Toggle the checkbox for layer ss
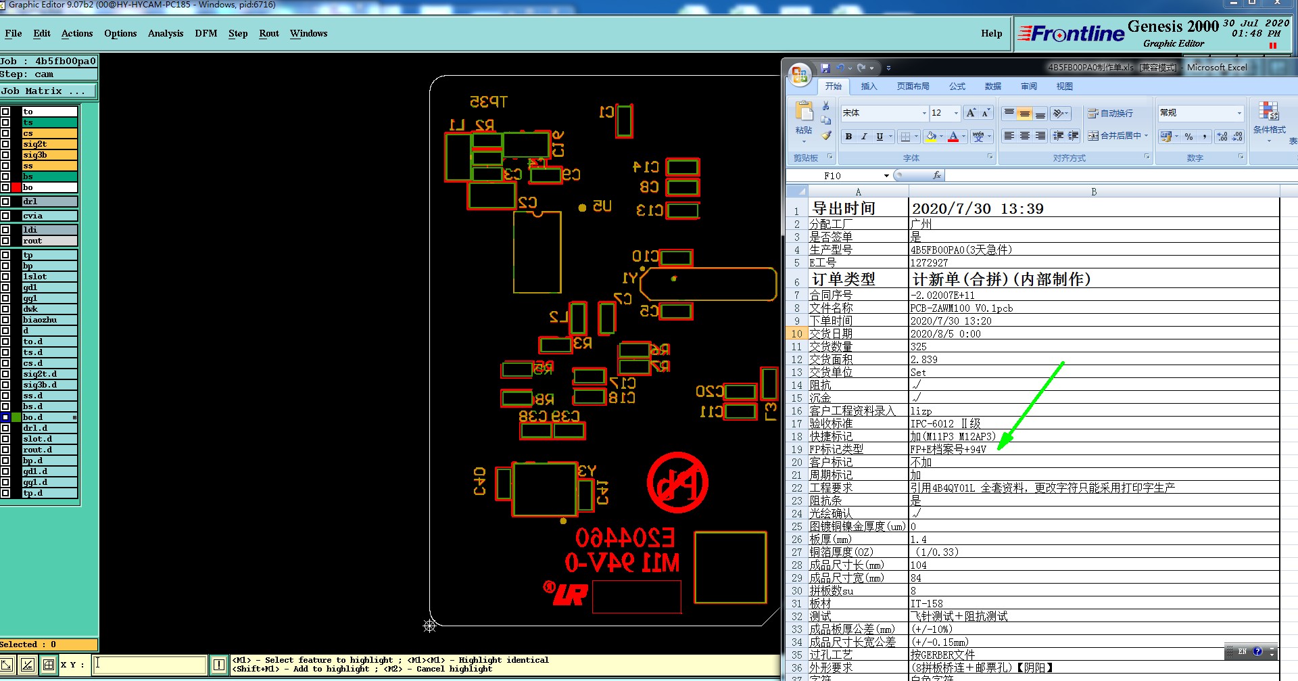The width and height of the screenshot is (1298, 681). click(5, 166)
